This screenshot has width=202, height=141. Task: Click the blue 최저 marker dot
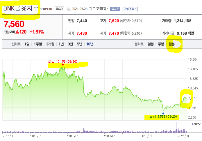pyautogui.click(x=163, y=114)
